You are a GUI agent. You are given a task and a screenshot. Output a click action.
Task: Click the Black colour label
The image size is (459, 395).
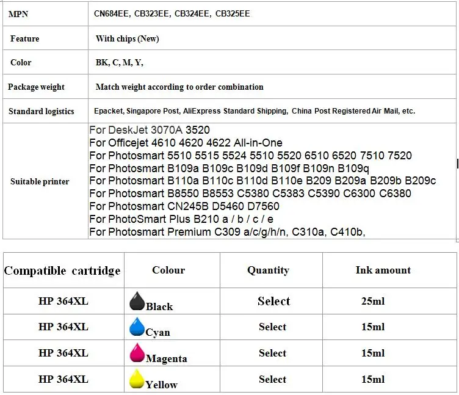coord(159,306)
